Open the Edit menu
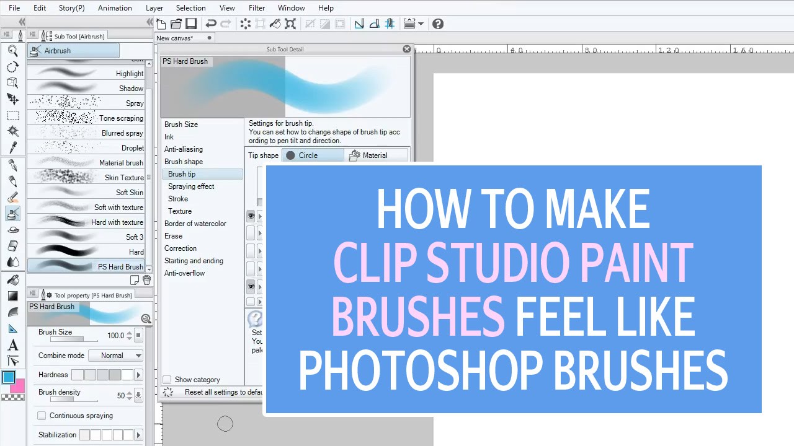794x446 pixels. pyautogui.click(x=40, y=8)
